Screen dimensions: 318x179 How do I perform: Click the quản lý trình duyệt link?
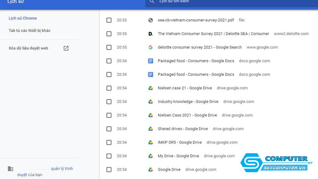pos(62,169)
